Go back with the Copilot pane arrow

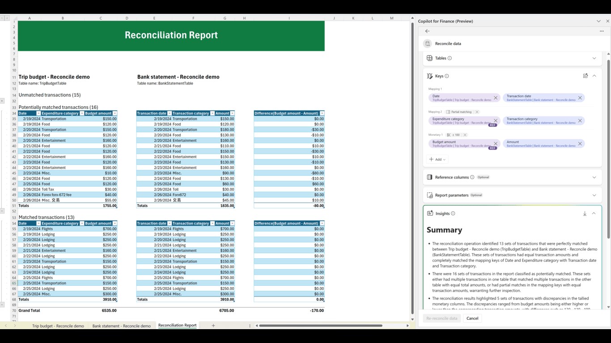pos(427,31)
